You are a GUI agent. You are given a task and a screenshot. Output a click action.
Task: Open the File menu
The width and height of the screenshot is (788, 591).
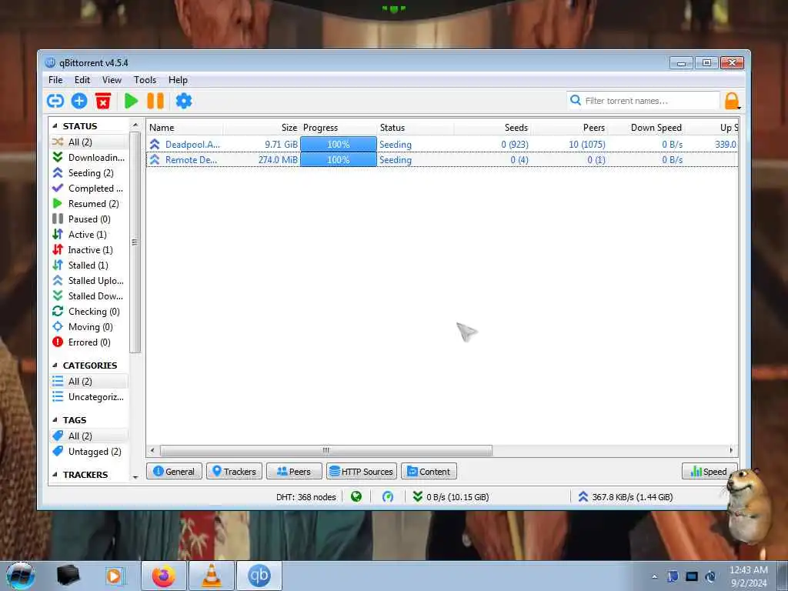point(55,80)
